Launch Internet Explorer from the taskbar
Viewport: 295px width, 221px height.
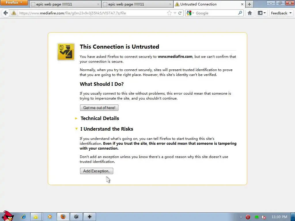click(x=24, y=217)
